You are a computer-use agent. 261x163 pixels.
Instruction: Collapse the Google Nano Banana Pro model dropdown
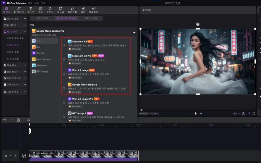point(134,33)
